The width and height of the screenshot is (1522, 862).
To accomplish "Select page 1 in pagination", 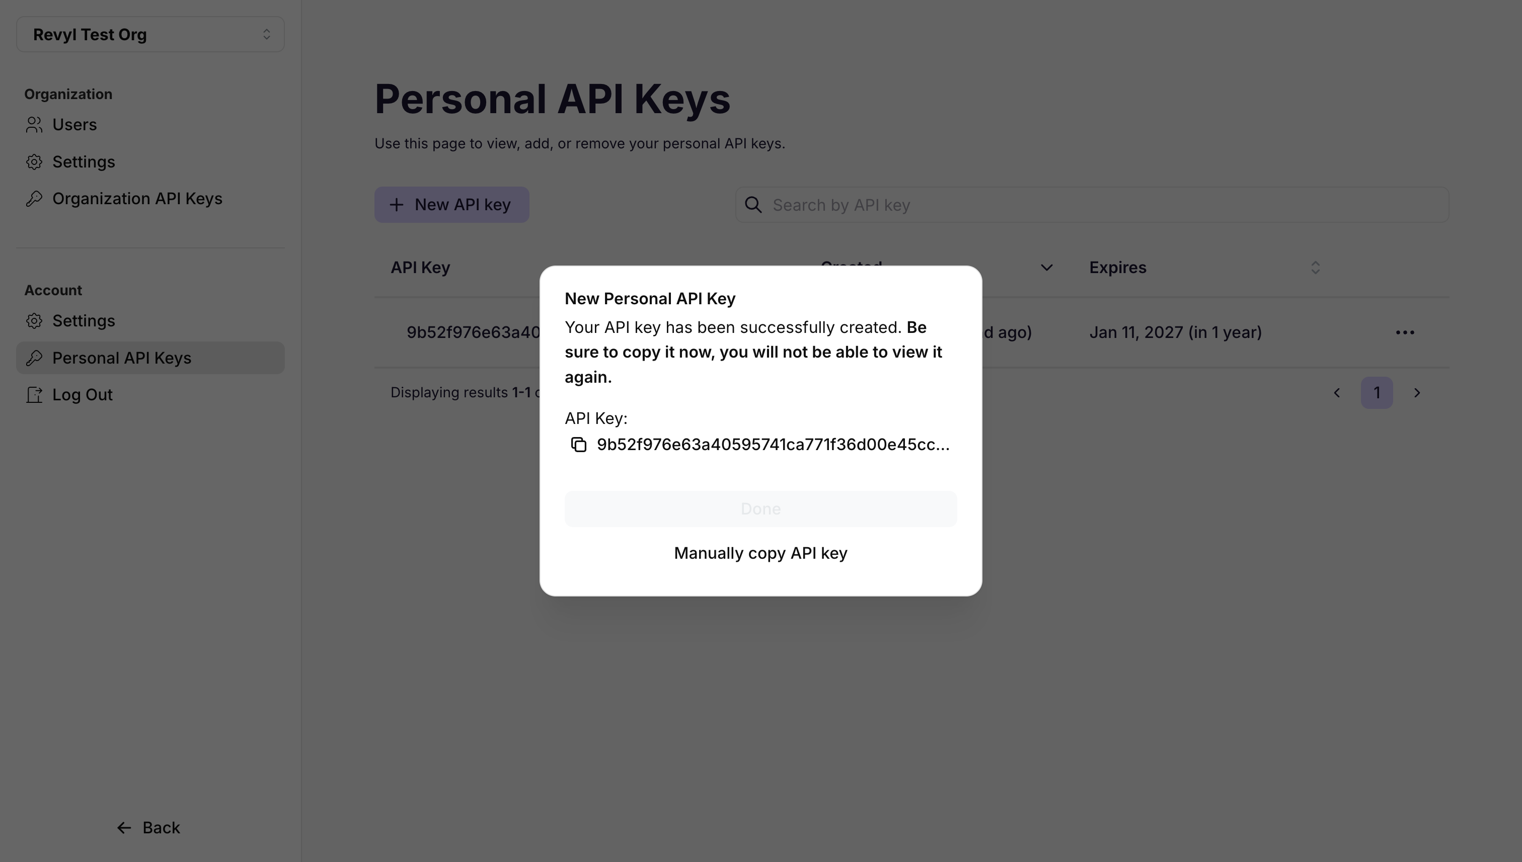I will pyautogui.click(x=1377, y=392).
